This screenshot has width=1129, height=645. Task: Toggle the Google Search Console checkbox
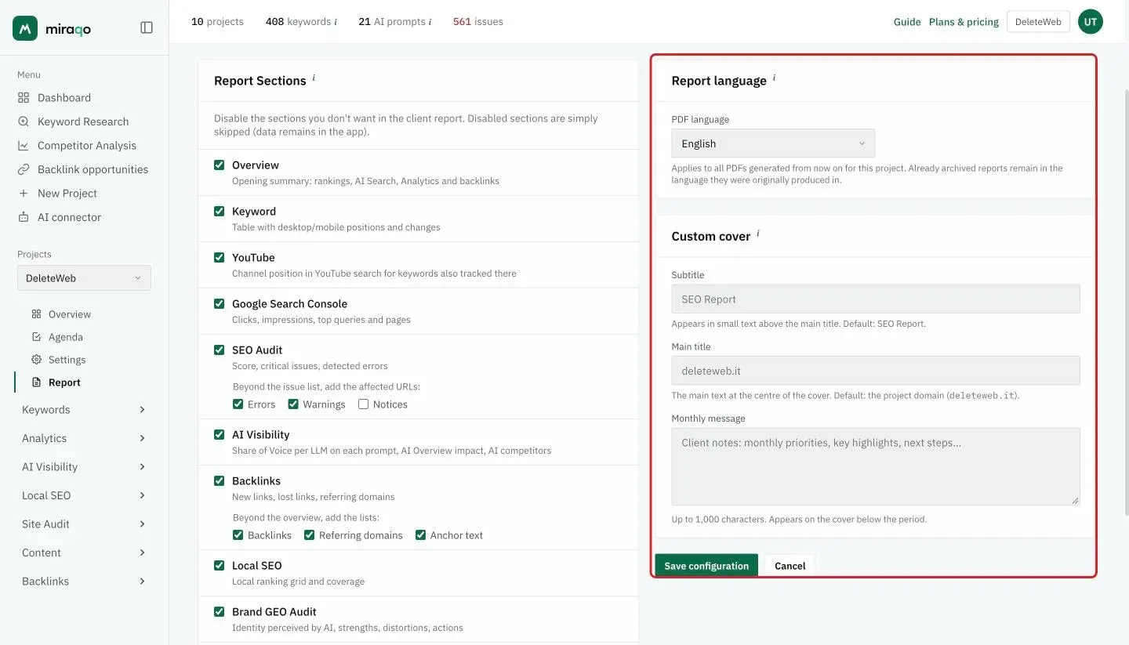pyautogui.click(x=220, y=303)
